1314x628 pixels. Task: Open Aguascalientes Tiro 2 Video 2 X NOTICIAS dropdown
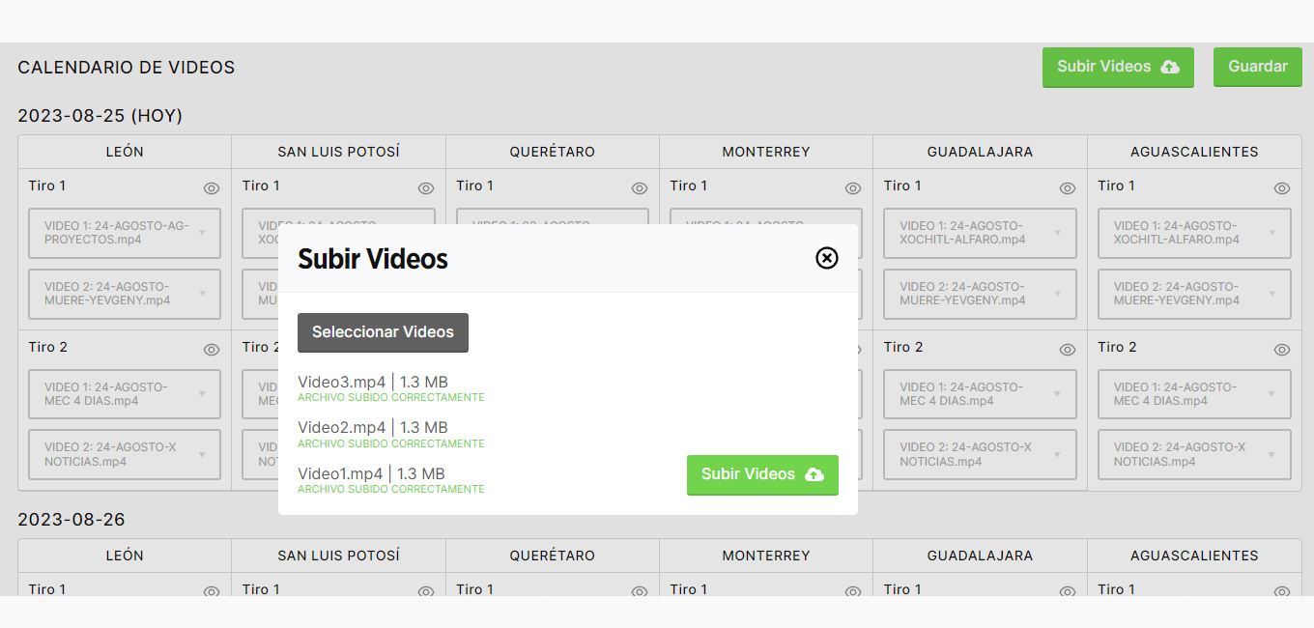tap(1194, 455)
